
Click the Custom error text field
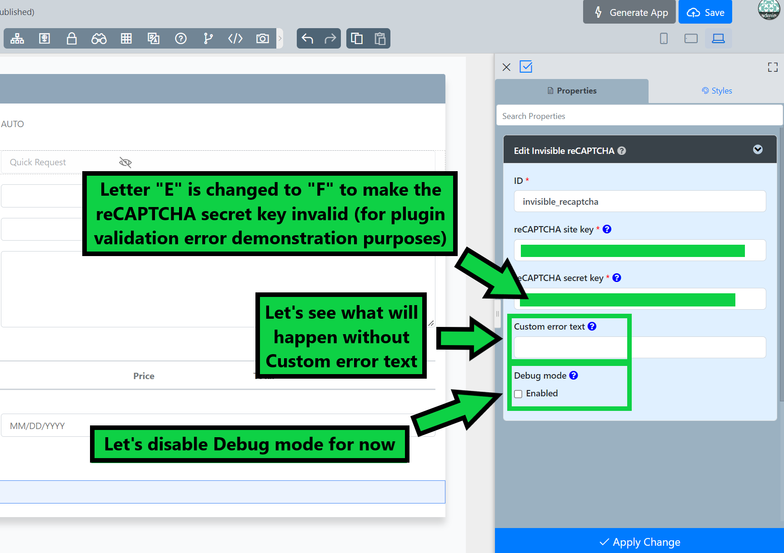pyautogui.click(x=640, y=348)
